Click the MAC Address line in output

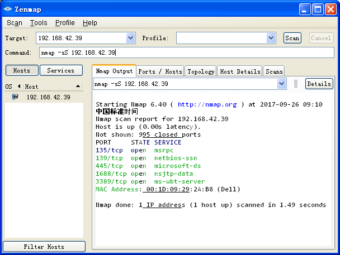(x=168, y=189)
